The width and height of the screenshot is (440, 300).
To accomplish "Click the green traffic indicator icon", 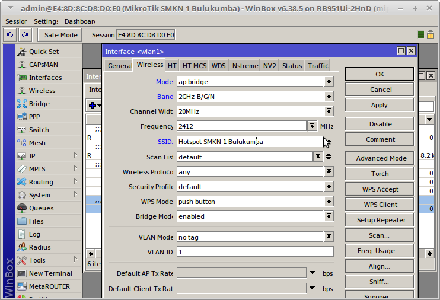I will click(420, 34).
